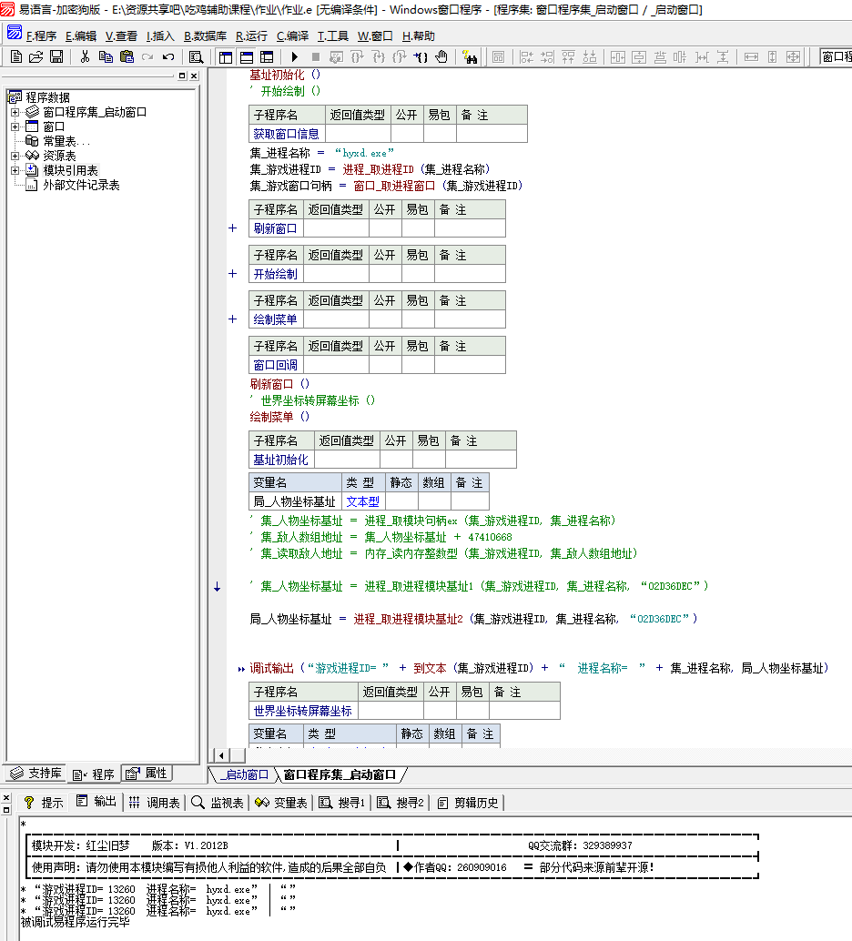Click the Center vertically icon
The height and width of the screenshot is (941, 852).
coord(639,57)
